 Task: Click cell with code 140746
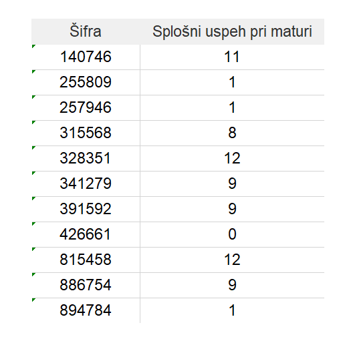click(86, 57)
